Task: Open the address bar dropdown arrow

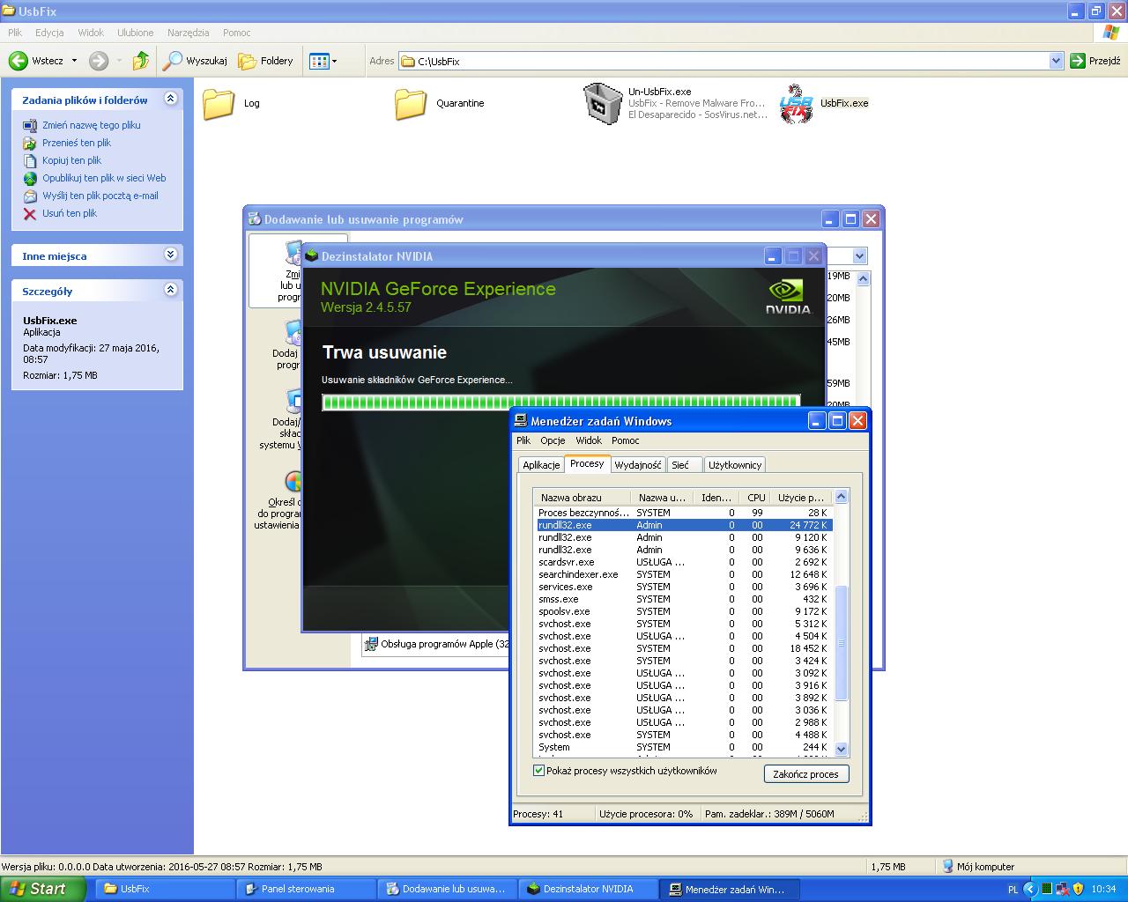Action: 1057,61
